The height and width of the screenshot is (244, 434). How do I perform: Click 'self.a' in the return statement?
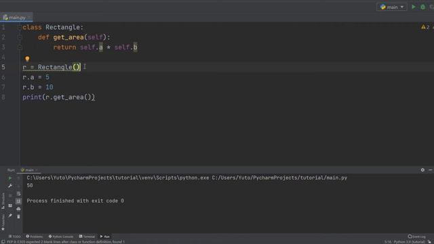point(92,47)
